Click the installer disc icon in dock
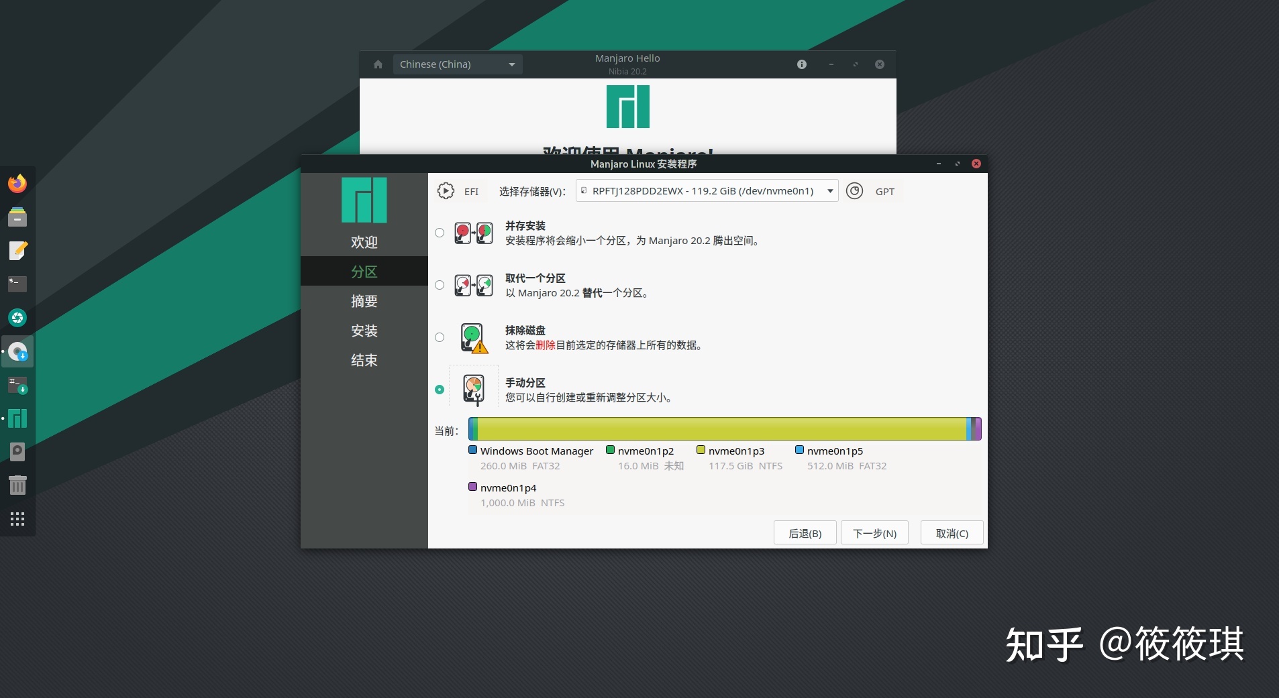 pos(17,351)
